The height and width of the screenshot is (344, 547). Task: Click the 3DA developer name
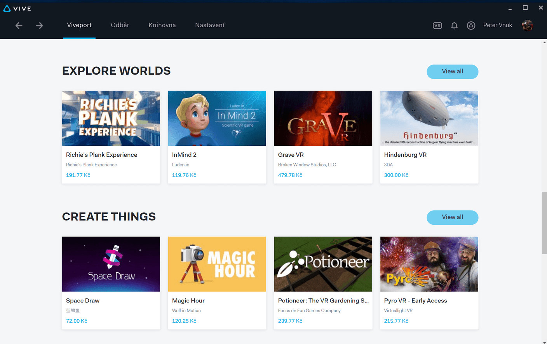[x=388, y=165]
